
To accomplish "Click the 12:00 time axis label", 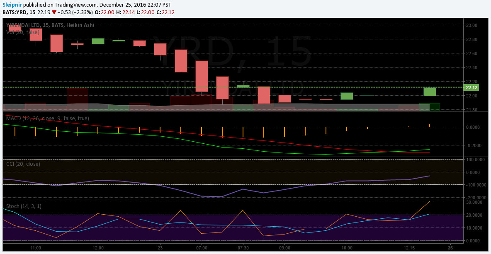I will point(98,247).
